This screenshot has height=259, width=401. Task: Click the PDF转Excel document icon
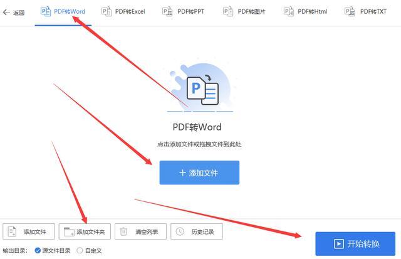[x=107, y=11]
